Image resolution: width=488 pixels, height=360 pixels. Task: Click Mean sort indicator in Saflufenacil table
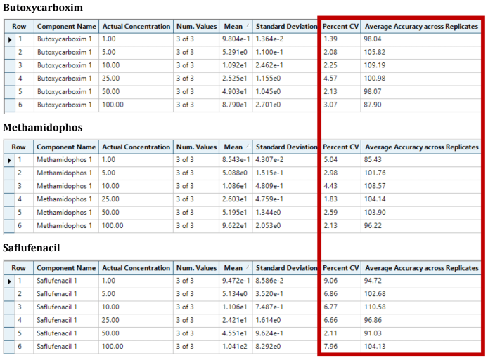click(x=246, y=268)
